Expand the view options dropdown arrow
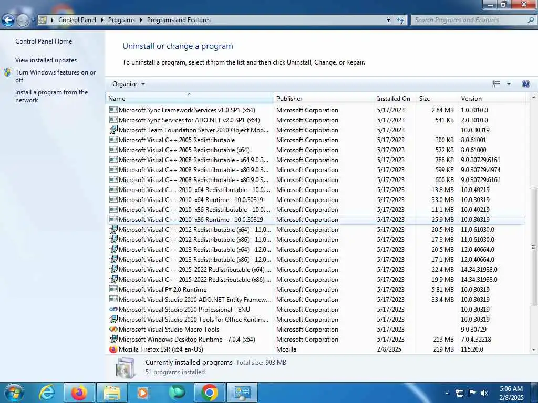The height and width of the screenshot is (403, 538). coord(509,84)
